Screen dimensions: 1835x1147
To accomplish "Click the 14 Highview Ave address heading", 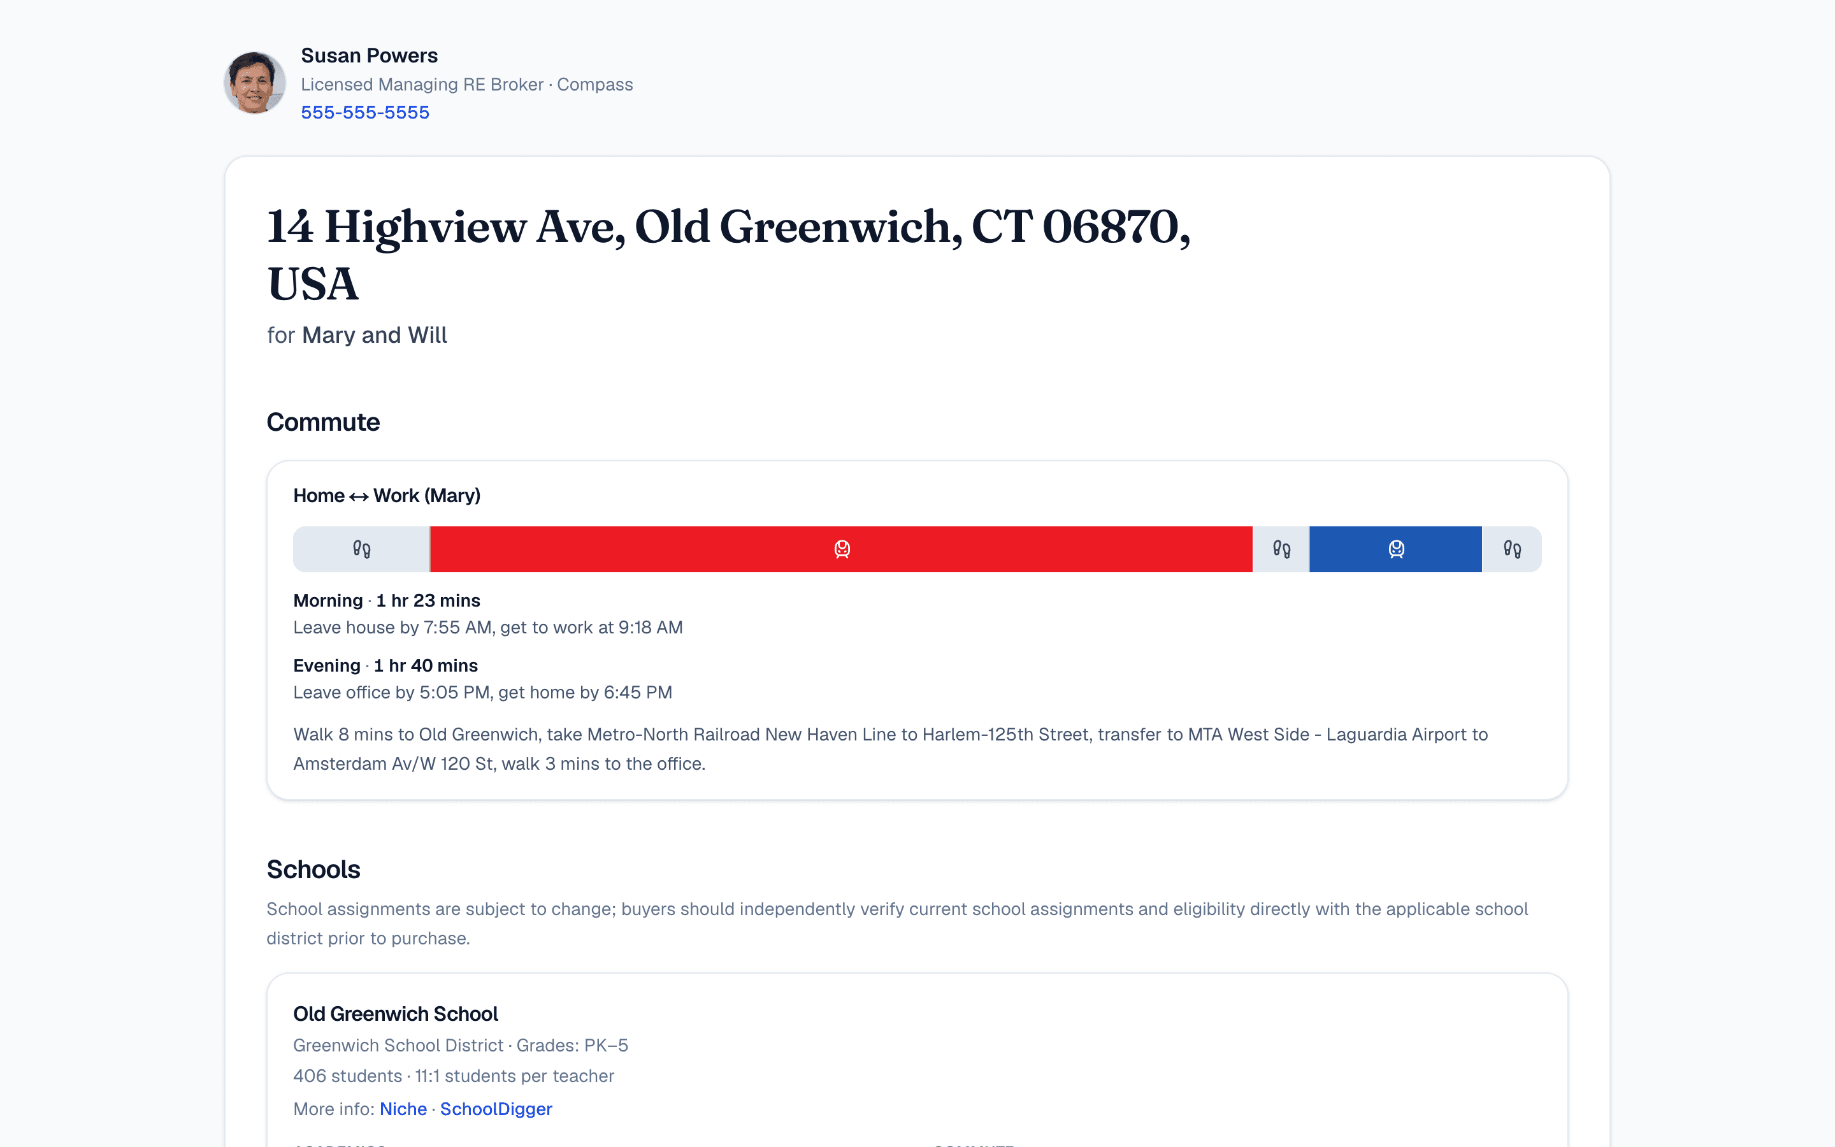I will (729, 255).
